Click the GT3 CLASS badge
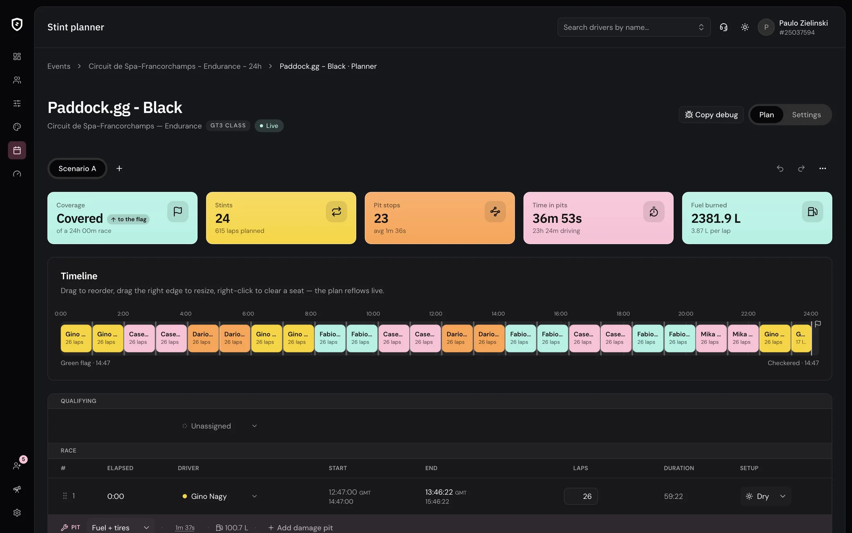Screen dimensions: 852x533 (x=228, y=126)
